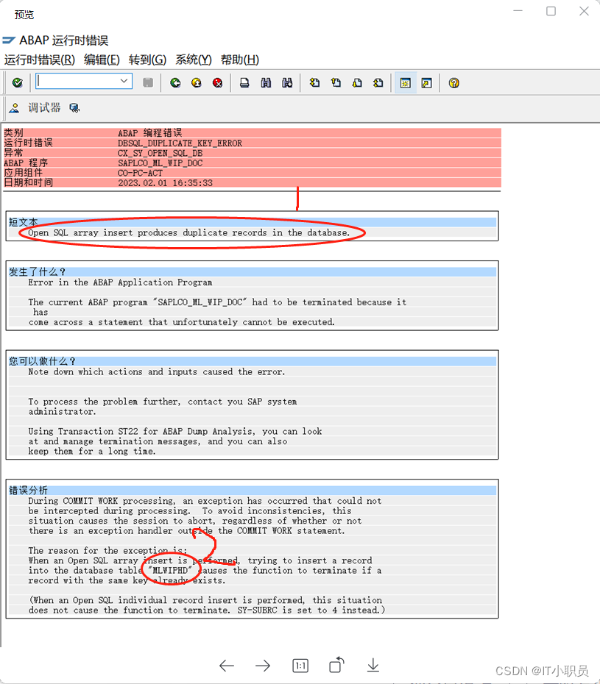600x684 pixels.
Task: Click the green Back arrow icon
Action: [175, 82]
